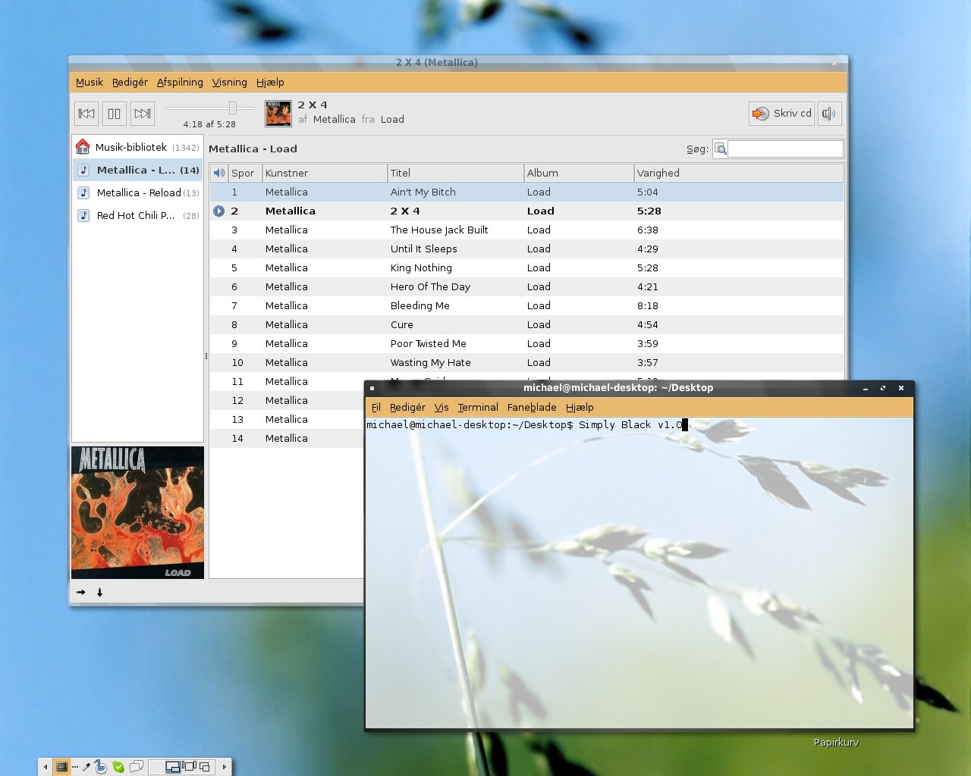Open the Metallica artist link in the header
Viewport: 971px width, 776px height.
pos(334,120)
